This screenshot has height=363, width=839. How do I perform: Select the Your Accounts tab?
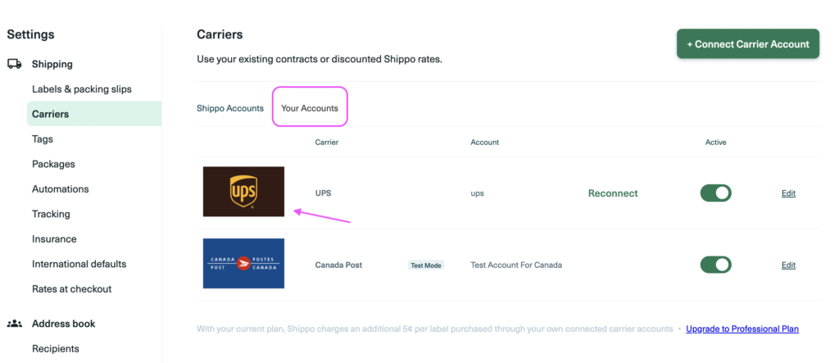310,108
